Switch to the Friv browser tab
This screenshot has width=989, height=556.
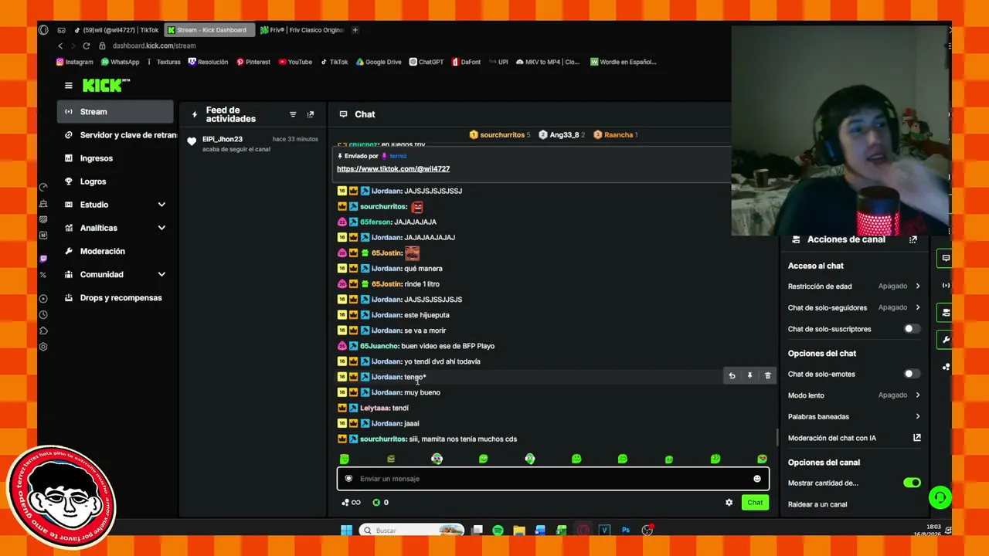(x=301, y=30)
